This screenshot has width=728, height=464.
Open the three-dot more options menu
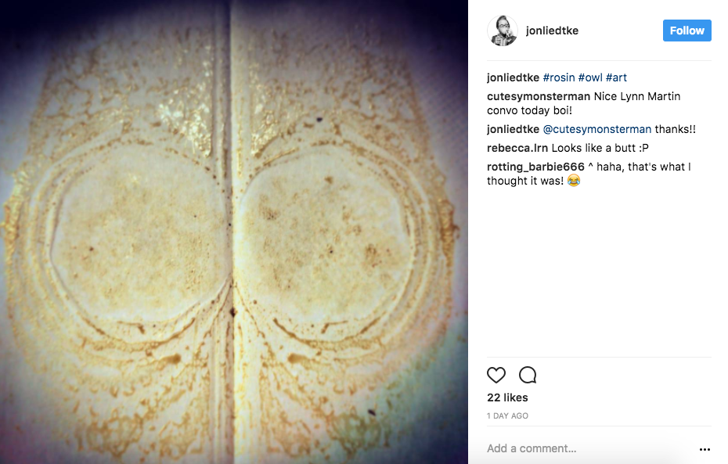705,449
